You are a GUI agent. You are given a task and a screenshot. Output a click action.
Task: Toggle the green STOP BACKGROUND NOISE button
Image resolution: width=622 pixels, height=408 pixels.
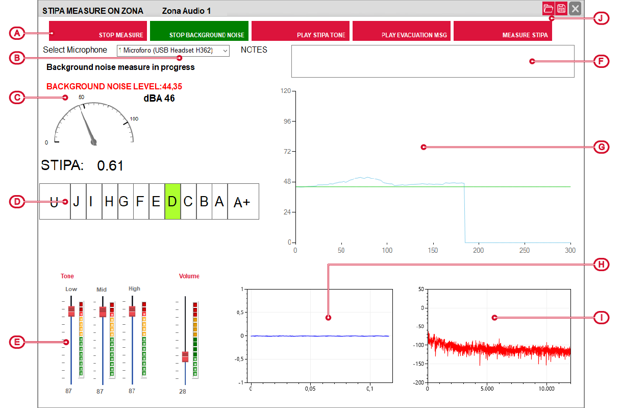199,31
